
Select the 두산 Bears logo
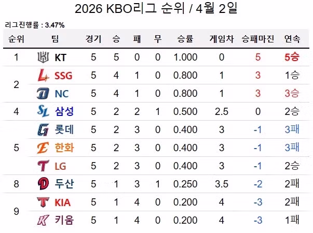pyautogui.click(x=43, y=184)
